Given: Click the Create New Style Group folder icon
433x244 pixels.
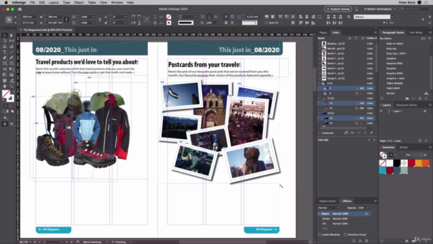Looking at the screenshot, I should click(407, 98).
